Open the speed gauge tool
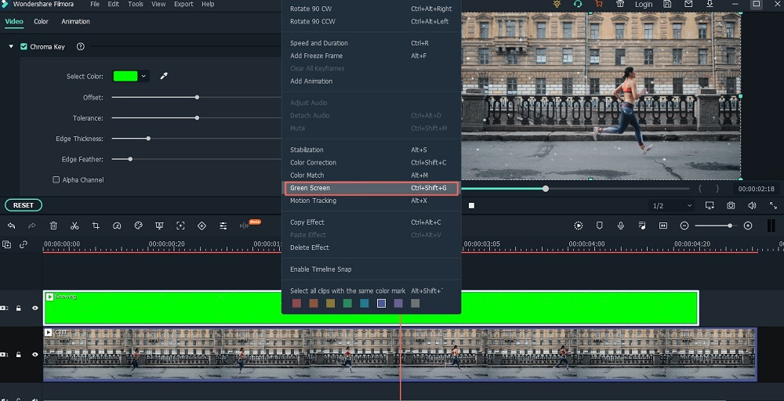Viewport: 784px width, 401px height. [117, 226]
